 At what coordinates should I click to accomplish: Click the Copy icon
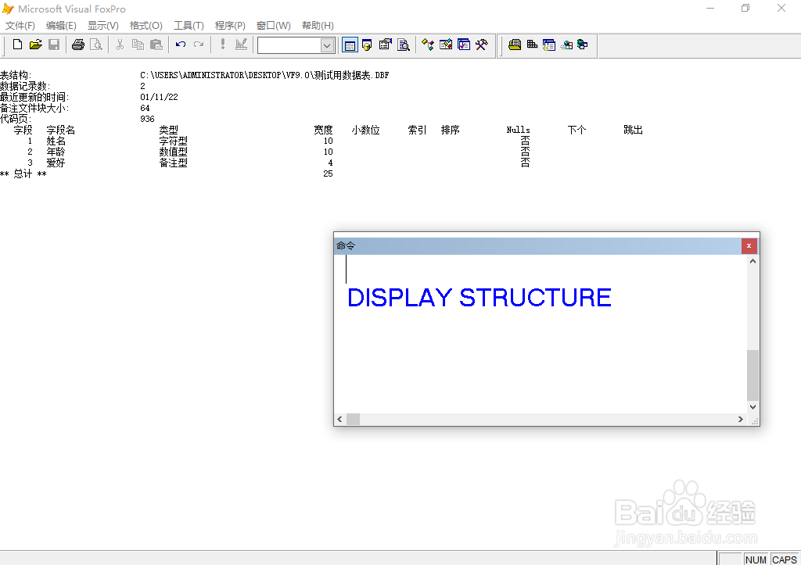click(x=138, y=45)
